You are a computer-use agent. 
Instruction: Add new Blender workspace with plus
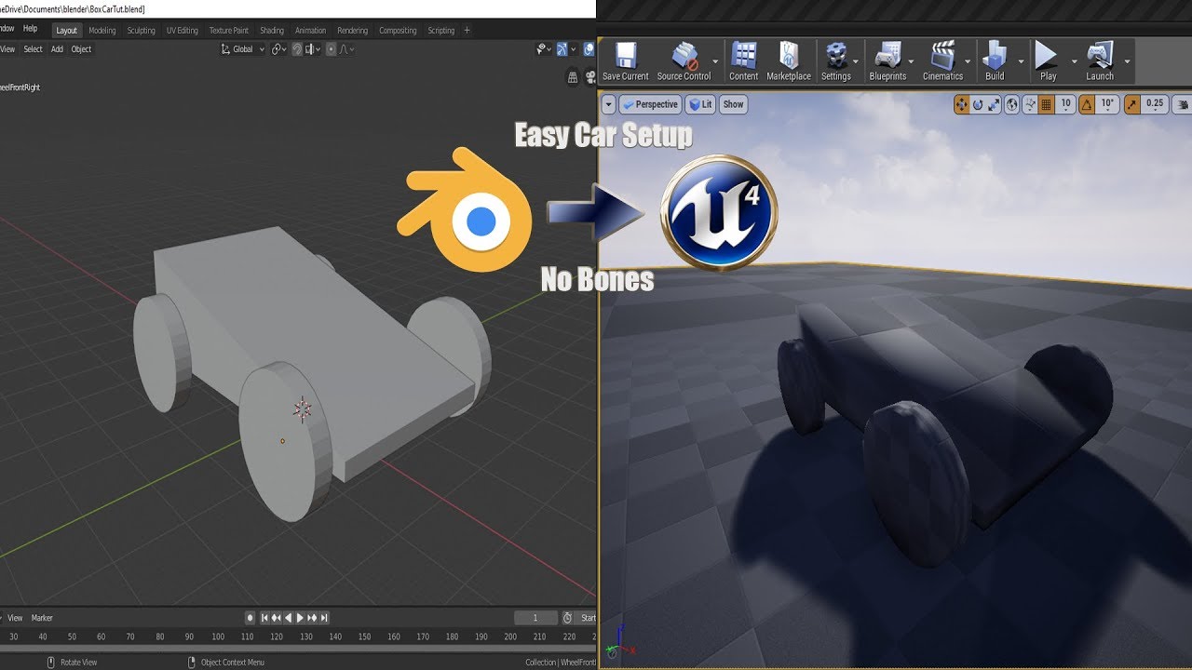pos(467,31)
